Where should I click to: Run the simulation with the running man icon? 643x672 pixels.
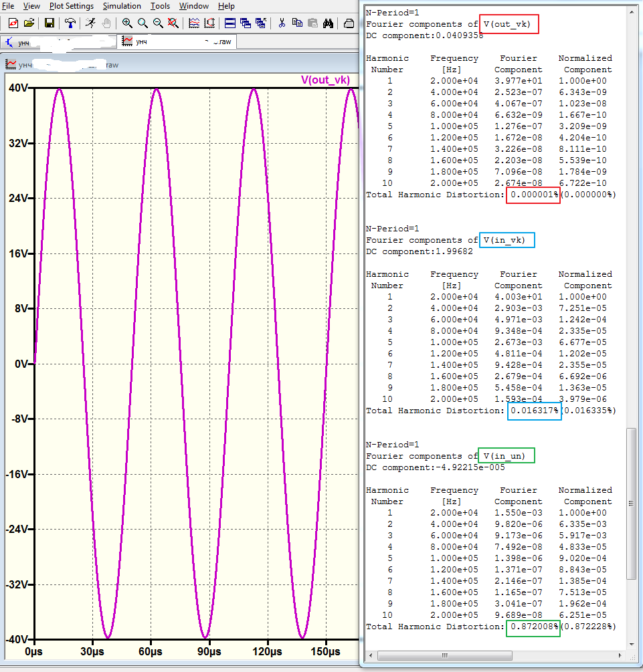[90, 23]
